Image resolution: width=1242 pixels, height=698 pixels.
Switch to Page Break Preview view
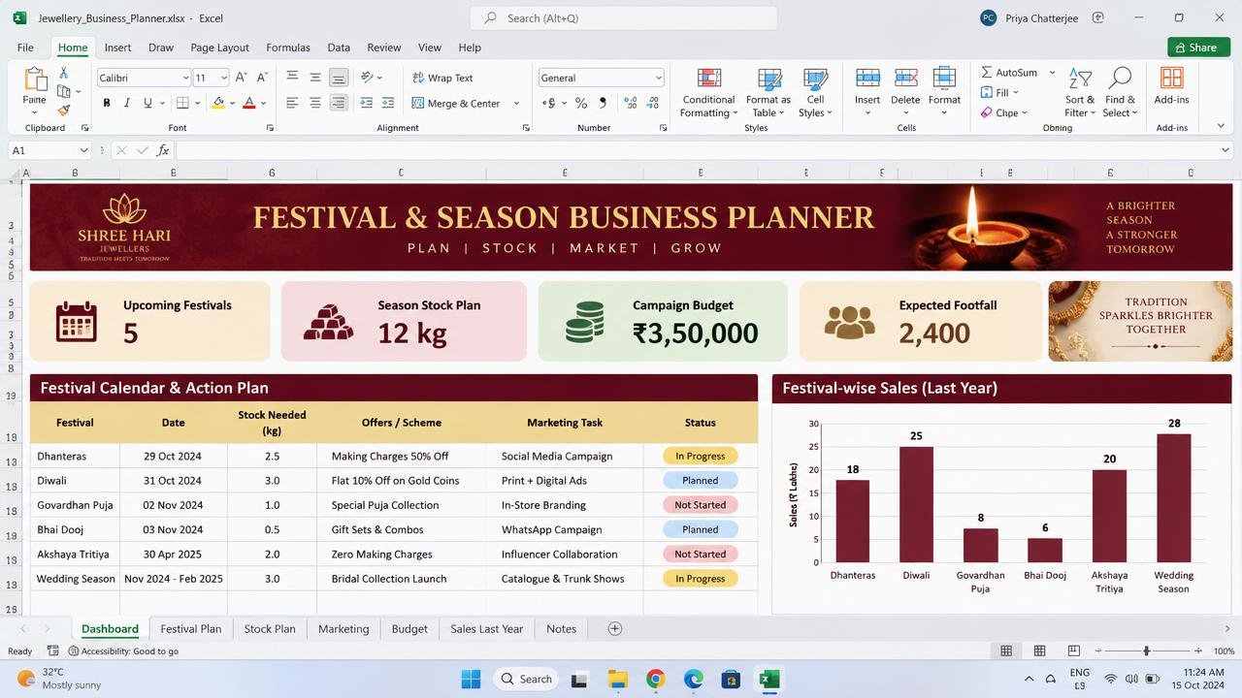[x=1073, y=650]
